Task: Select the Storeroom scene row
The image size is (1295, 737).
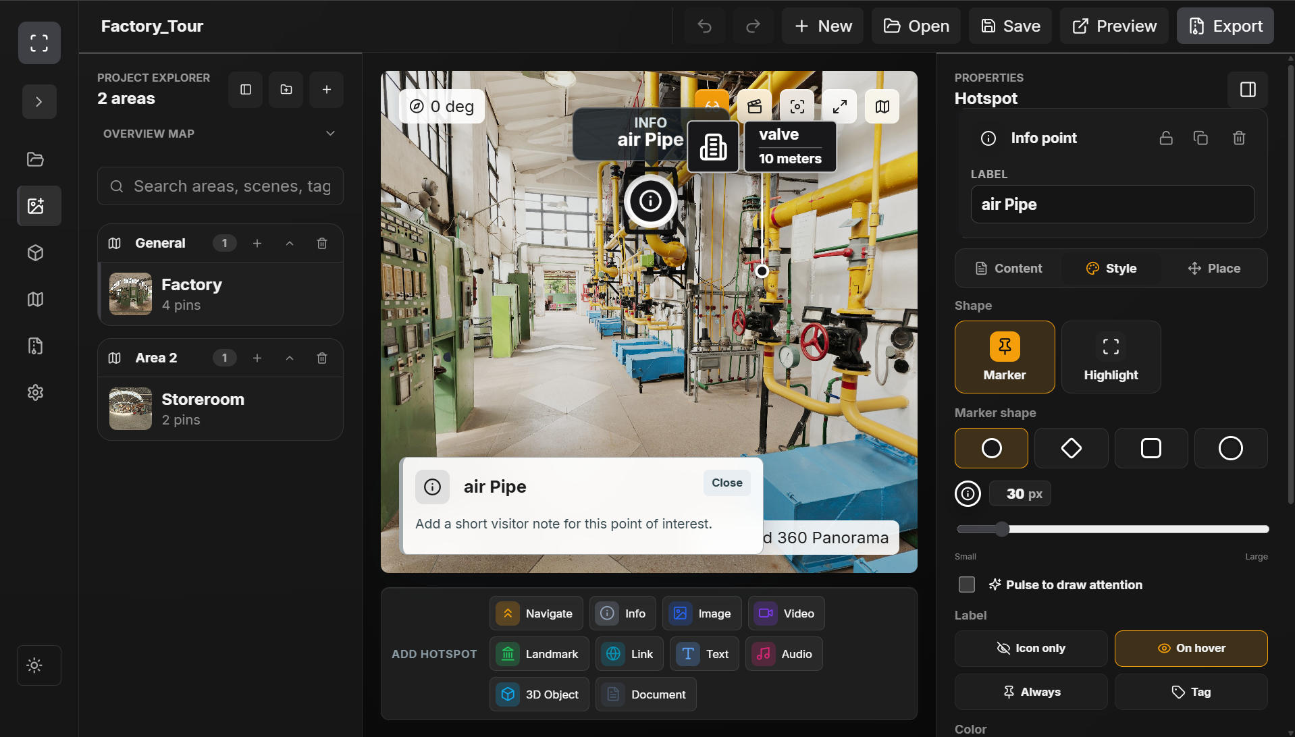Action: click(220, 409)
